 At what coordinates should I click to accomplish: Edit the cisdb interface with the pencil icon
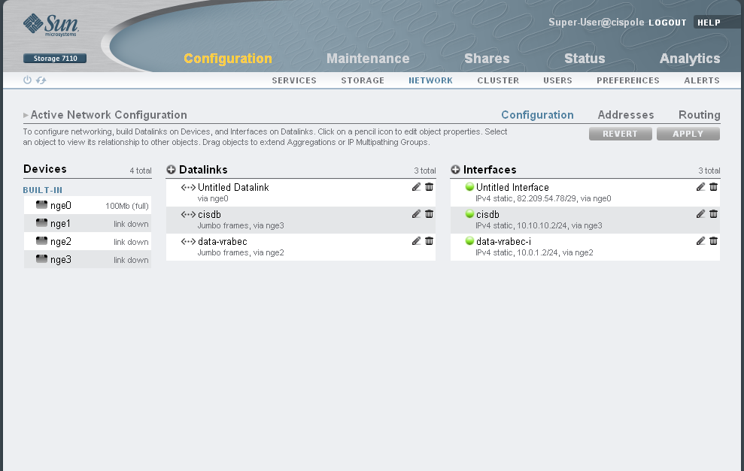click(x=700, y=213)
